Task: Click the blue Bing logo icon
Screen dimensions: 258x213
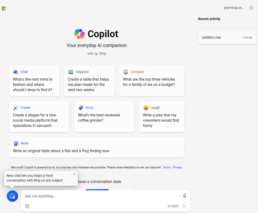Action: (x=96, y=54)
